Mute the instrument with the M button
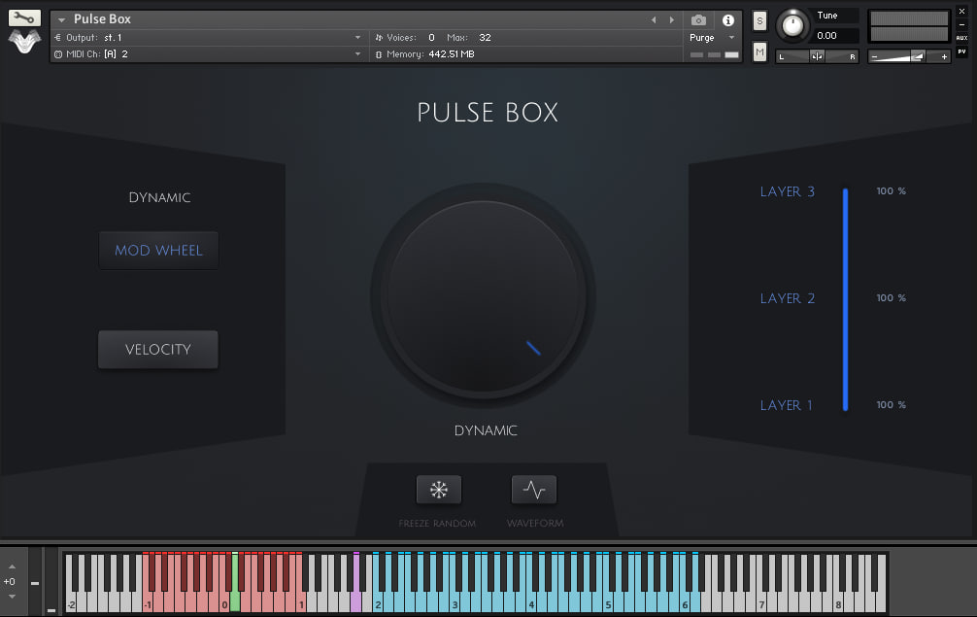 click(758, 51)
